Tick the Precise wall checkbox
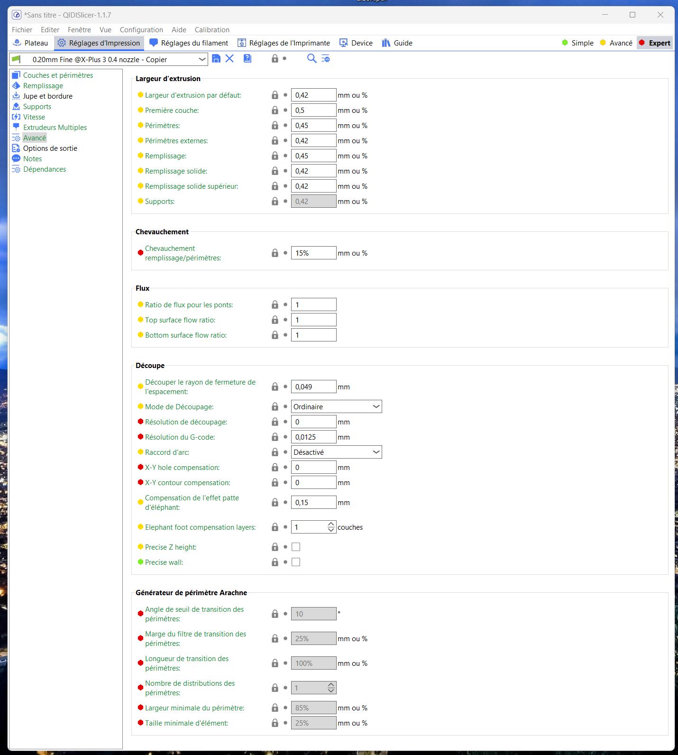 pos(296,562)
